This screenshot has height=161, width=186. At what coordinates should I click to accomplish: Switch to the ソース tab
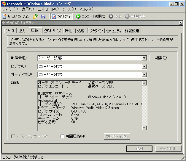(10, 31)
